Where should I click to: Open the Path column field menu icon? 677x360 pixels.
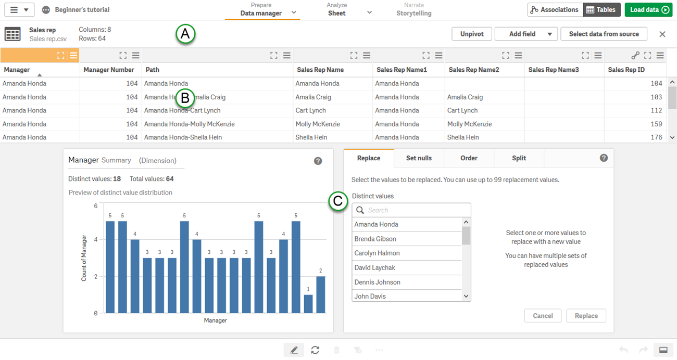[x=287, y=56]
